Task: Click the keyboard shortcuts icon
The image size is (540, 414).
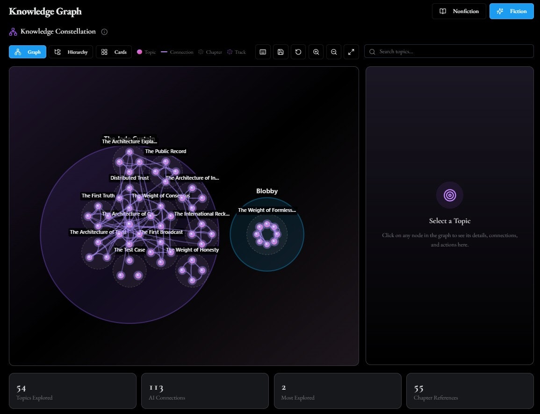Action: pos(263,52)
